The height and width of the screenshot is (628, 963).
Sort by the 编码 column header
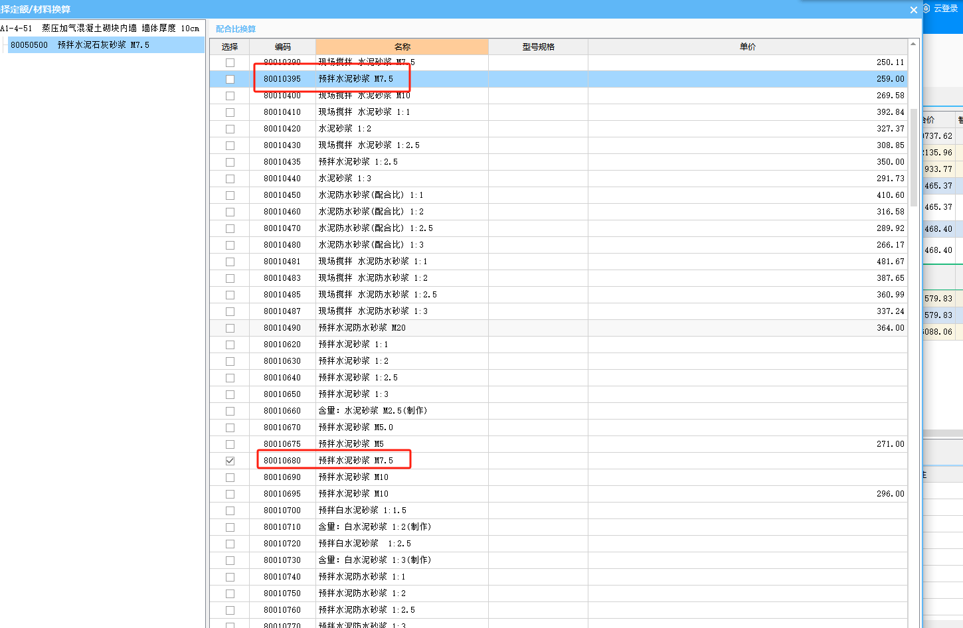[x=283, y=46]
